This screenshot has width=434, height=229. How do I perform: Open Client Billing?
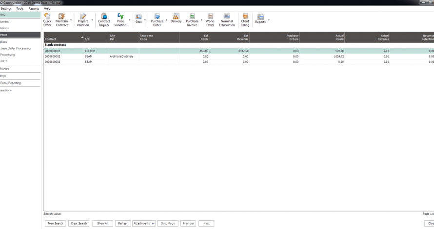pyautogui.click(x=245, y=20)
